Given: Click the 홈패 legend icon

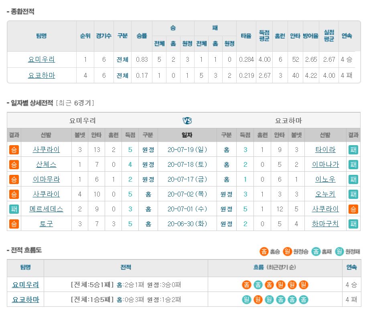Looking at the screenshot, I should point(316,251).
